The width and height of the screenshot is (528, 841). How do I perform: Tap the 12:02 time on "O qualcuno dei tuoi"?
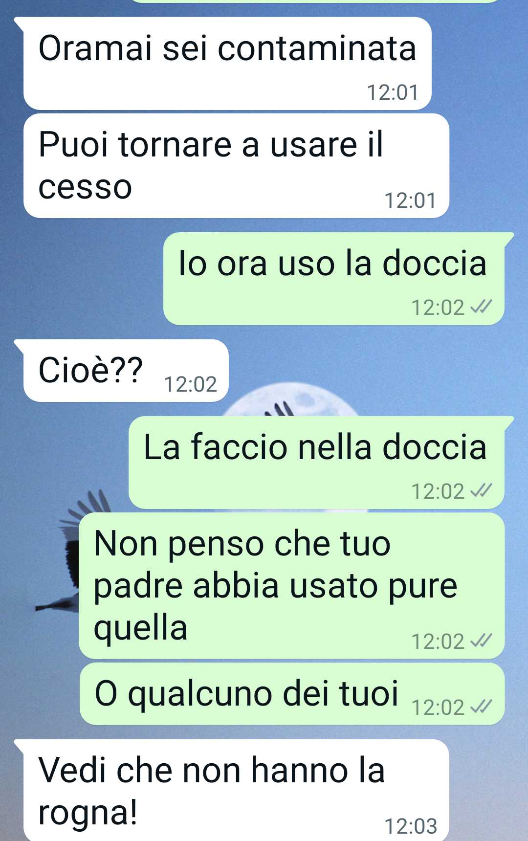point(438,708)
